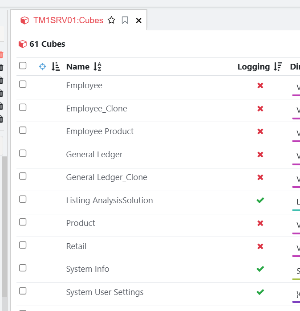Close the TM1SRV01:Cubes tab
Viewport: 300px width, 311px height.
coord(138,20)
